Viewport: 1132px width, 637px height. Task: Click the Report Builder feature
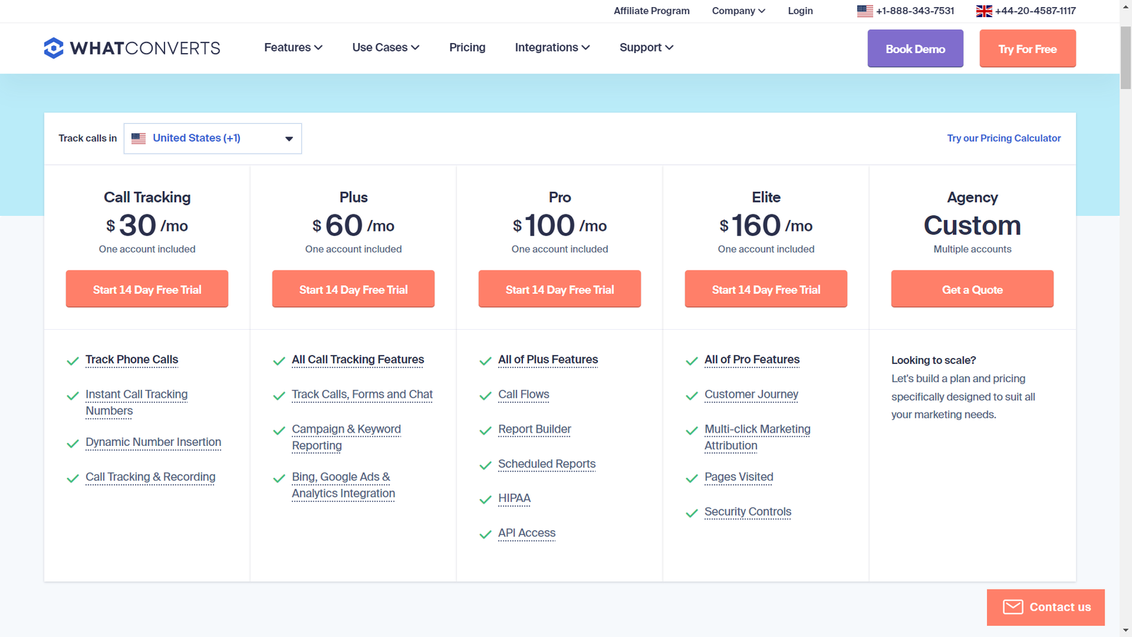pos(535,429)
